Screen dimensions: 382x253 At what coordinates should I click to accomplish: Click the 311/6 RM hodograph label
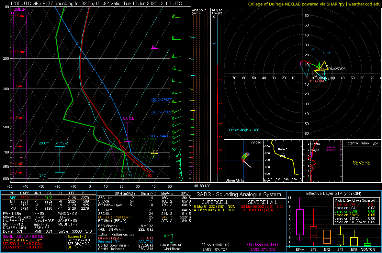pos(317,81)
